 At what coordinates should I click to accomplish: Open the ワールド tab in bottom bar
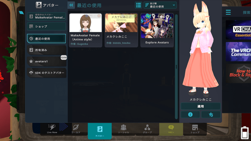pos(76,129)
